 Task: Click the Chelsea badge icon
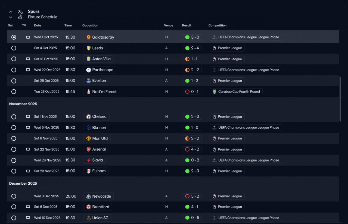(x=89, y=117)
